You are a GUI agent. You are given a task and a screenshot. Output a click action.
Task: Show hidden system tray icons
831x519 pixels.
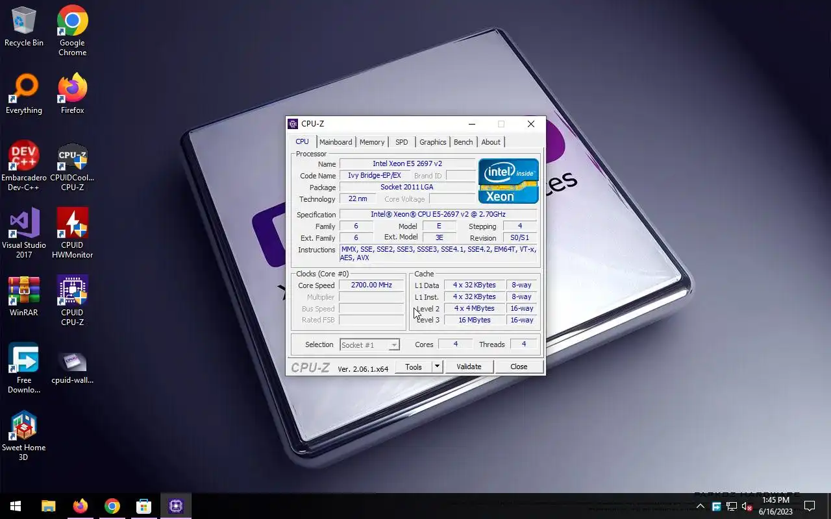coord(701,506)
